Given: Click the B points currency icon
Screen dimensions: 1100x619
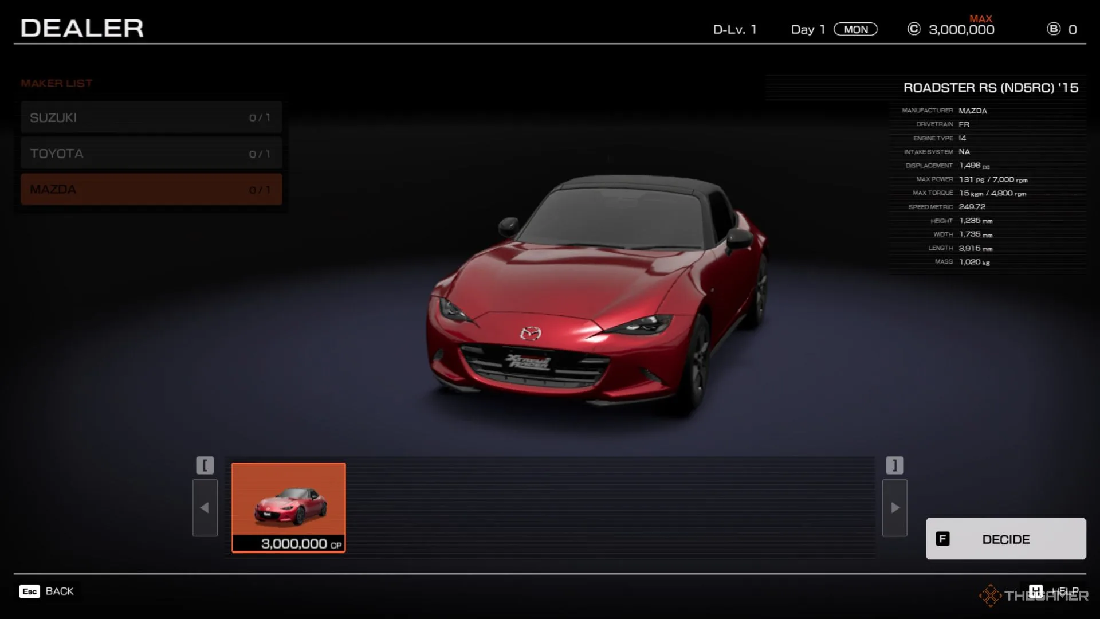Looking at the screenshot, I should point(1053,29).
